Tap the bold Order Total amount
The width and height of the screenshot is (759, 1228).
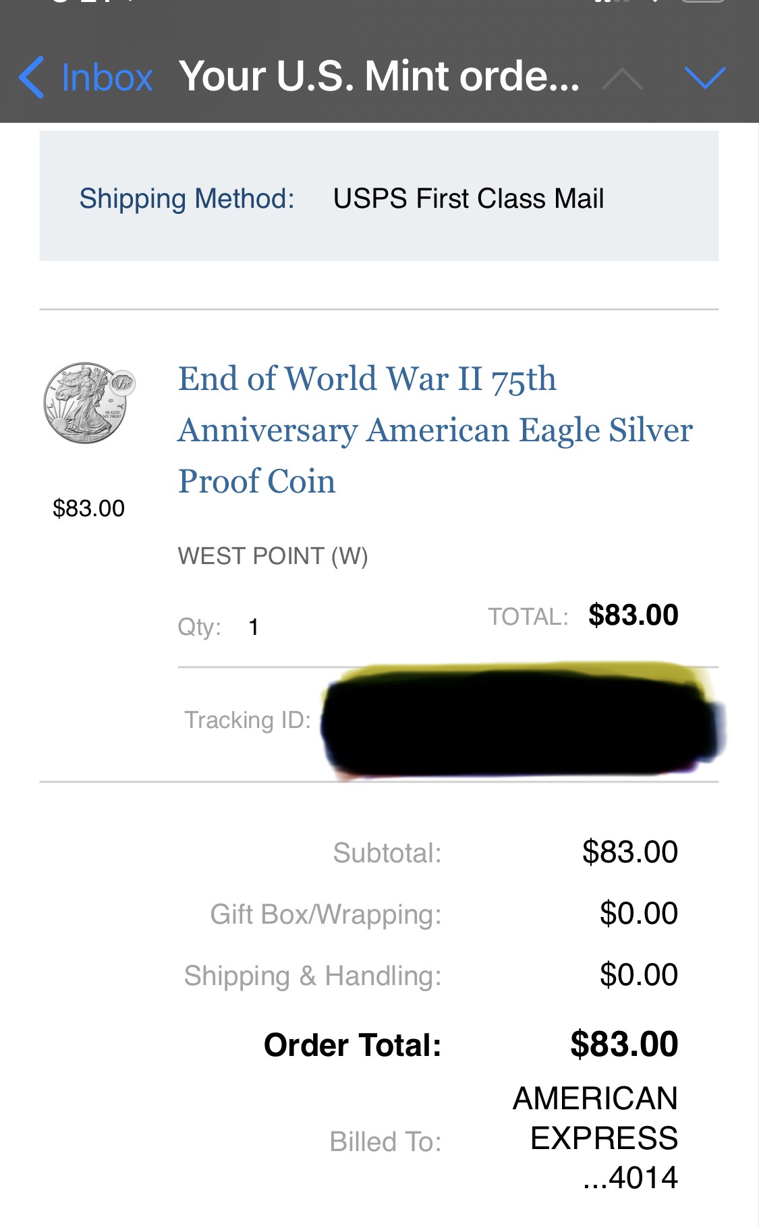tap(623, 1044)
